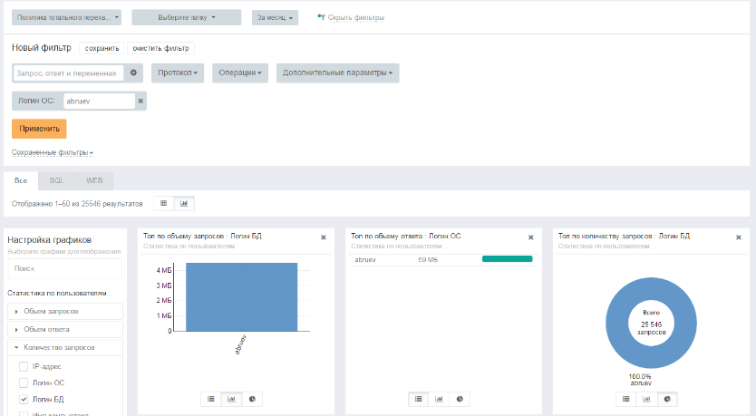Open the За месяц period dropdown
The width and height of the screenshot is (756, 416).
(275, 17)
